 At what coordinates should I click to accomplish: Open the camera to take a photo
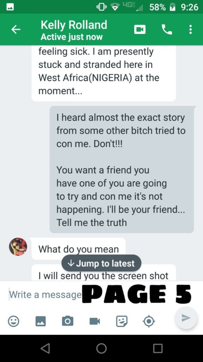click(x=67, y=321)
